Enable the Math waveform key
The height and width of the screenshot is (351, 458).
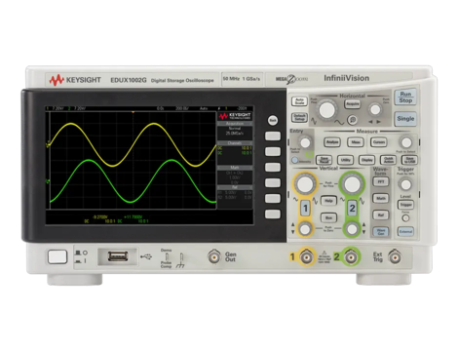click(x=381, y=198)
